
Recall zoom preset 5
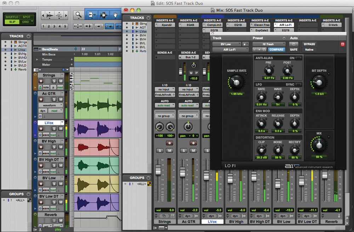tap(65, 26)
